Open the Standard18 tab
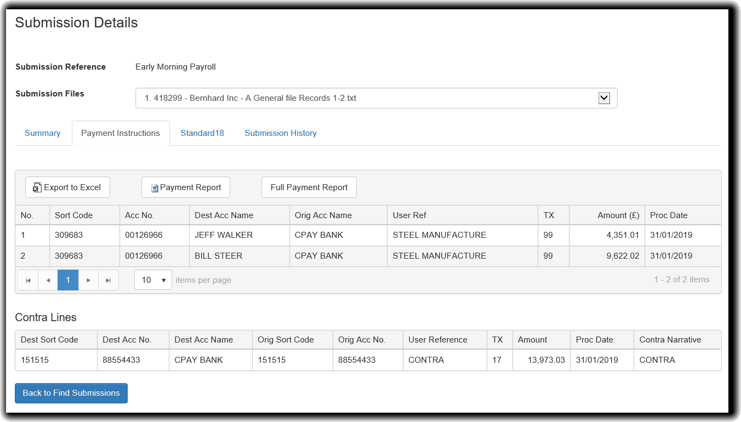The height and width of the screenshot is (422, 741). click(x=202, y=133)
